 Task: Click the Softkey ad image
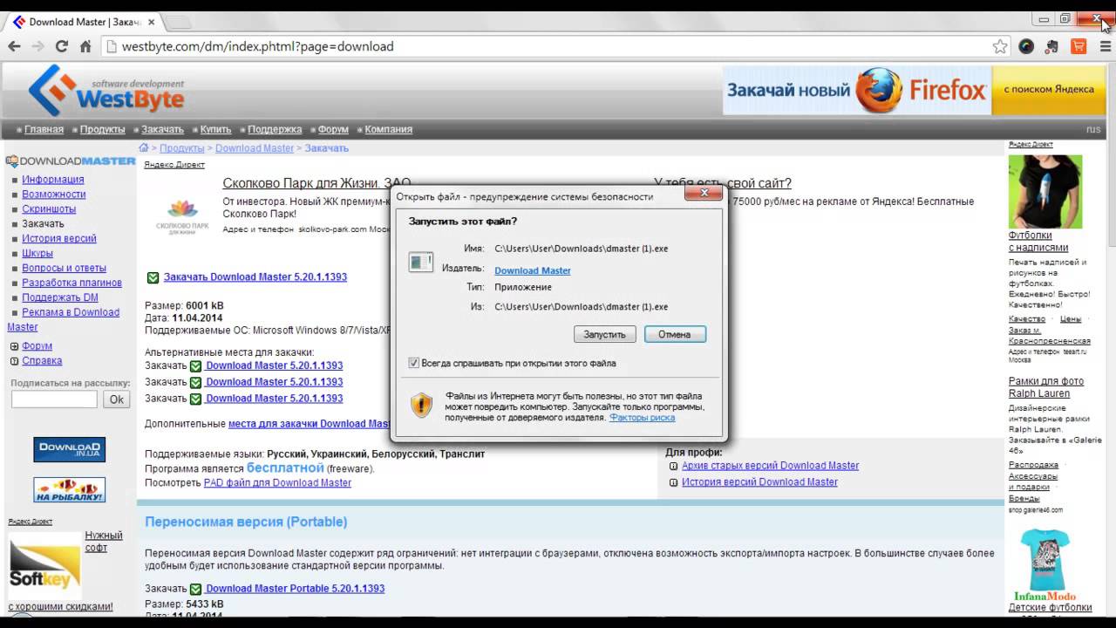click(44, 566)
